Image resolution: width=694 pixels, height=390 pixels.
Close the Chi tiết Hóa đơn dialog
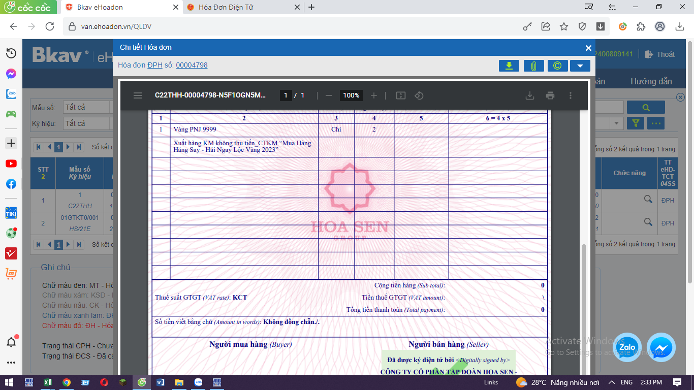588,48
